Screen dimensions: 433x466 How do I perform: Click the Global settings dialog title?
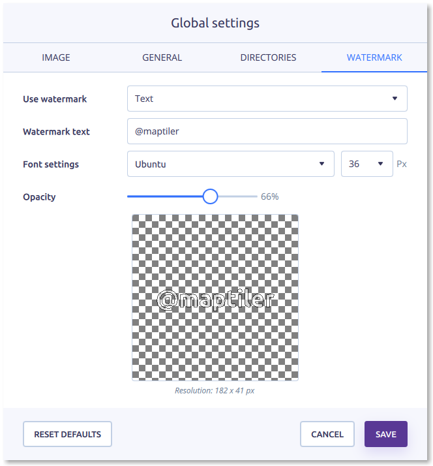pos(215,23)
